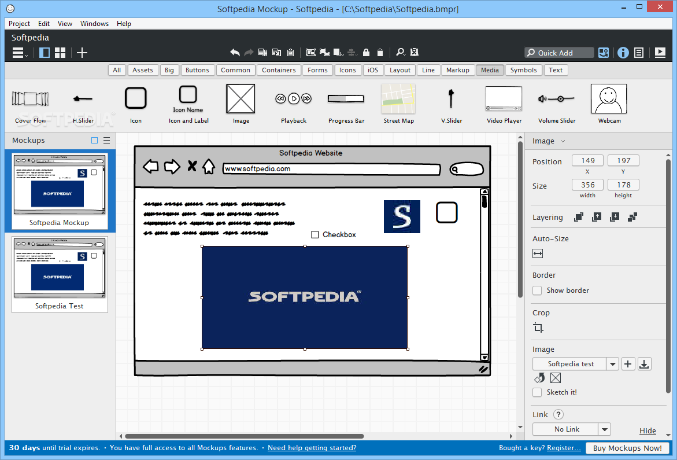Image resolution: width=677 pixels, height=460 pixels.
Task: Click the canvas vertical scrollbar thumb
Action: [520, 219]
